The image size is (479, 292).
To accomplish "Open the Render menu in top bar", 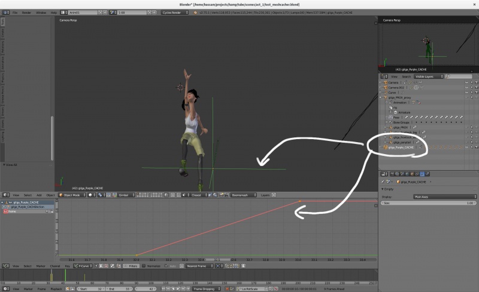I will [x=26, y=12].
